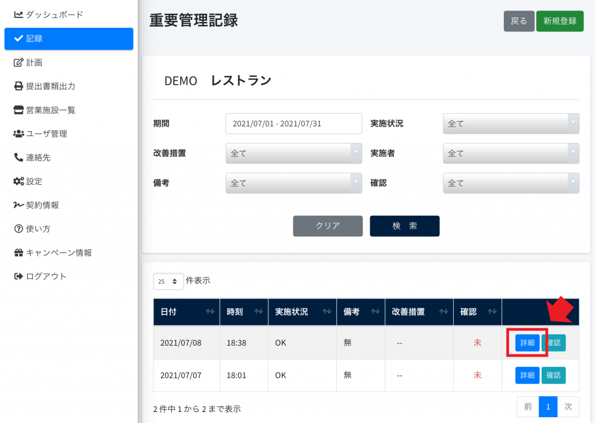Click the logout icon beside ログアウト

[19, 277]
